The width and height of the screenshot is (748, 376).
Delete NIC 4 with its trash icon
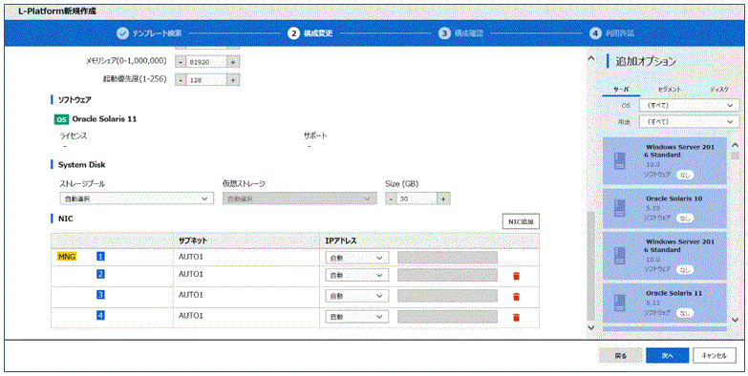coord(516,318)
